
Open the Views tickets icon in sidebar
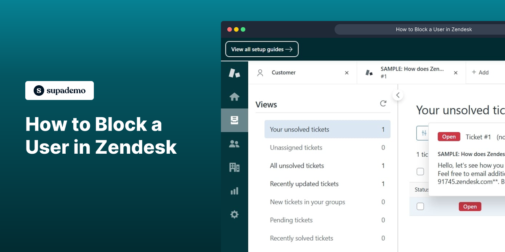pyautogui.click(x=234, y=121)
